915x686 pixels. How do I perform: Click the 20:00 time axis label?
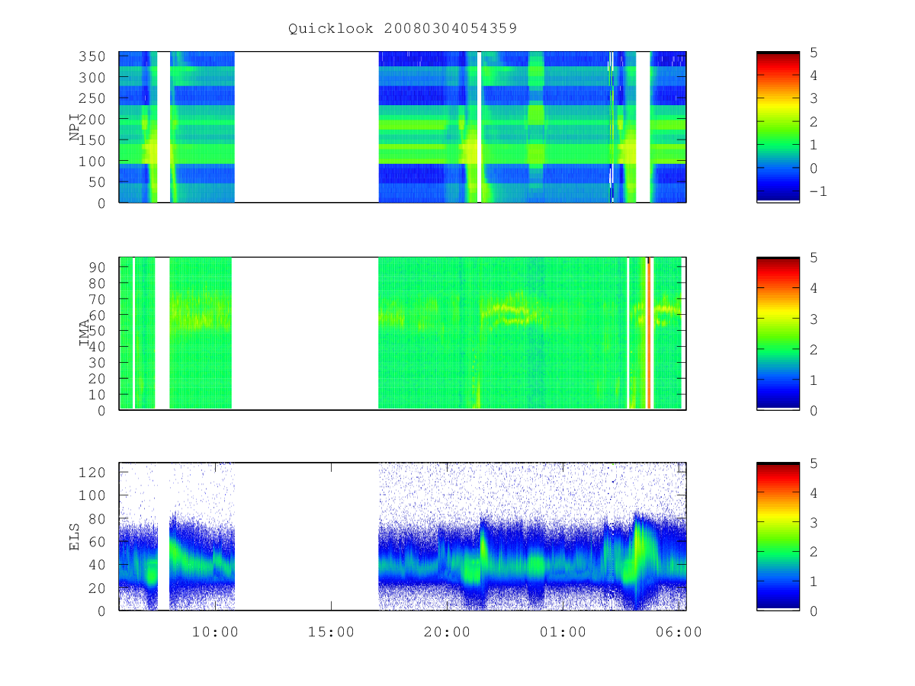coord(447,633)
